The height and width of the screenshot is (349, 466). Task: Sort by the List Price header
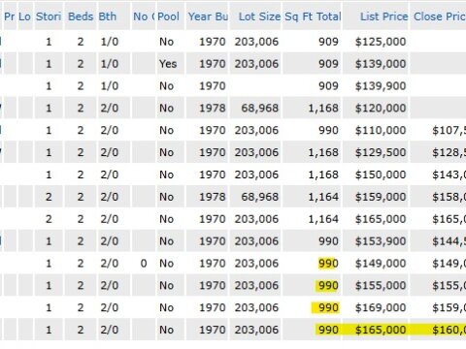(384, 16)
